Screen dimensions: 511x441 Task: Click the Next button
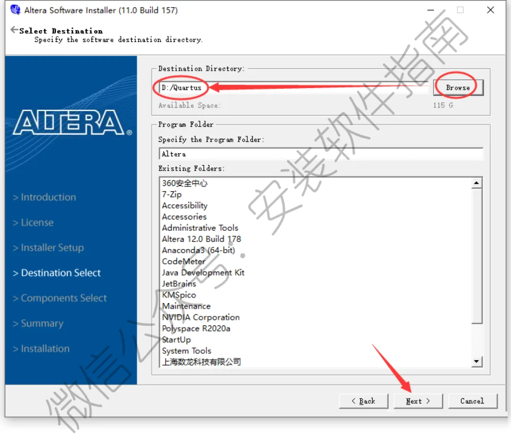418,401
